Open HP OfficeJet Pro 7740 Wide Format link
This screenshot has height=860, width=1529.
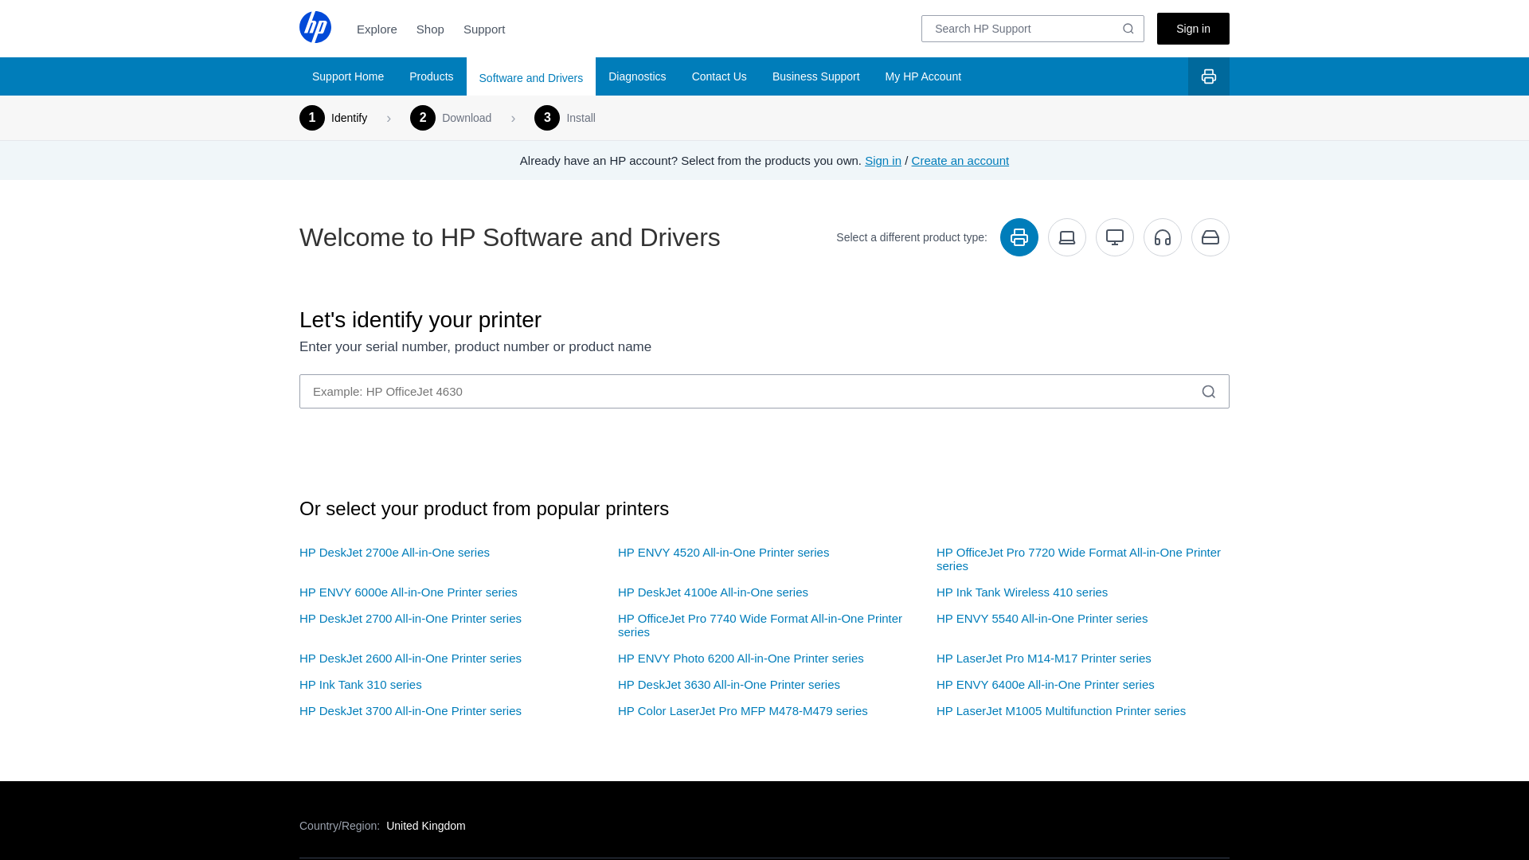[x=761, y=625]
